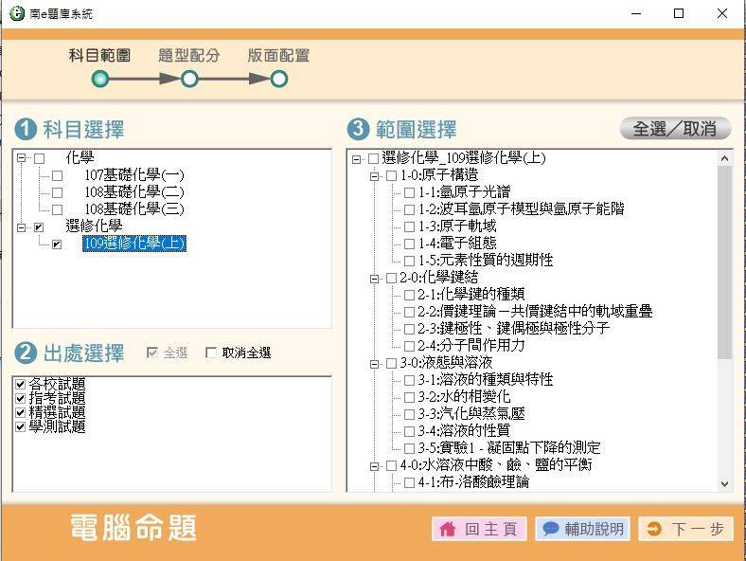Image resolution: width=746 pixels, height=561 pixels.
Task: Check the 3-4:溶液的性質 checkbox
Action: pos(409,431)
